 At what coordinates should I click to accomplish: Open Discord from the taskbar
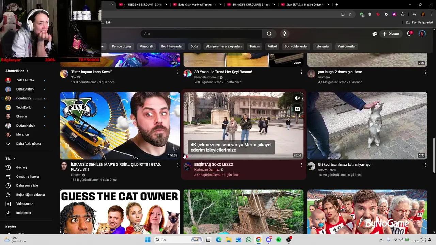click(x=269, y=240)
